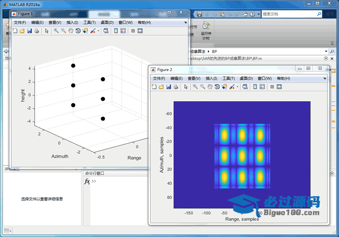Viewport: 339px width, 237px height.
Task: Click Zoom Out icon in Figure 2 toolbar
Action: 202,87
